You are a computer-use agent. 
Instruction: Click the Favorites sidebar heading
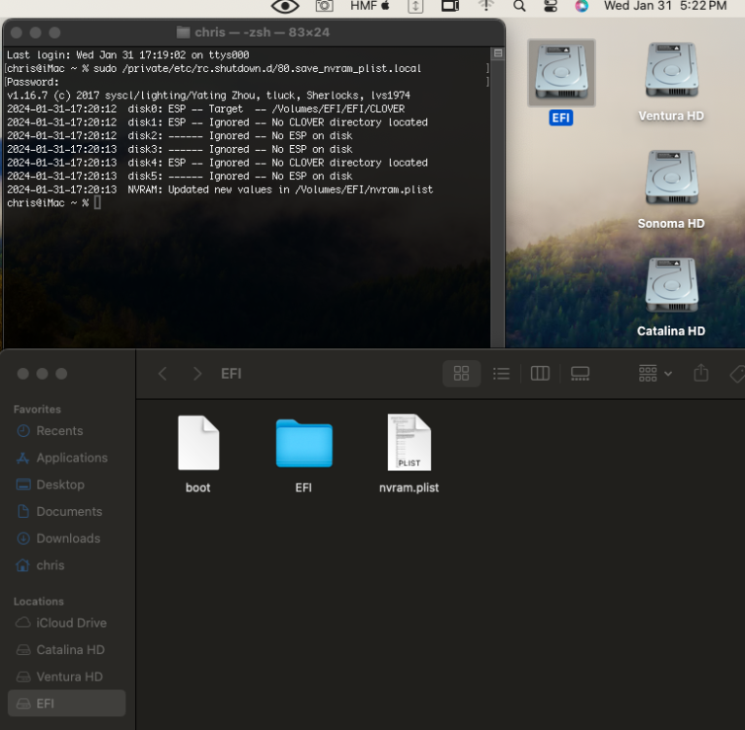37,410
